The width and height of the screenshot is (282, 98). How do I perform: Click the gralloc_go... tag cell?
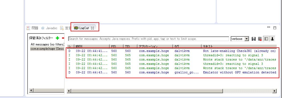(x=187, y=72)
